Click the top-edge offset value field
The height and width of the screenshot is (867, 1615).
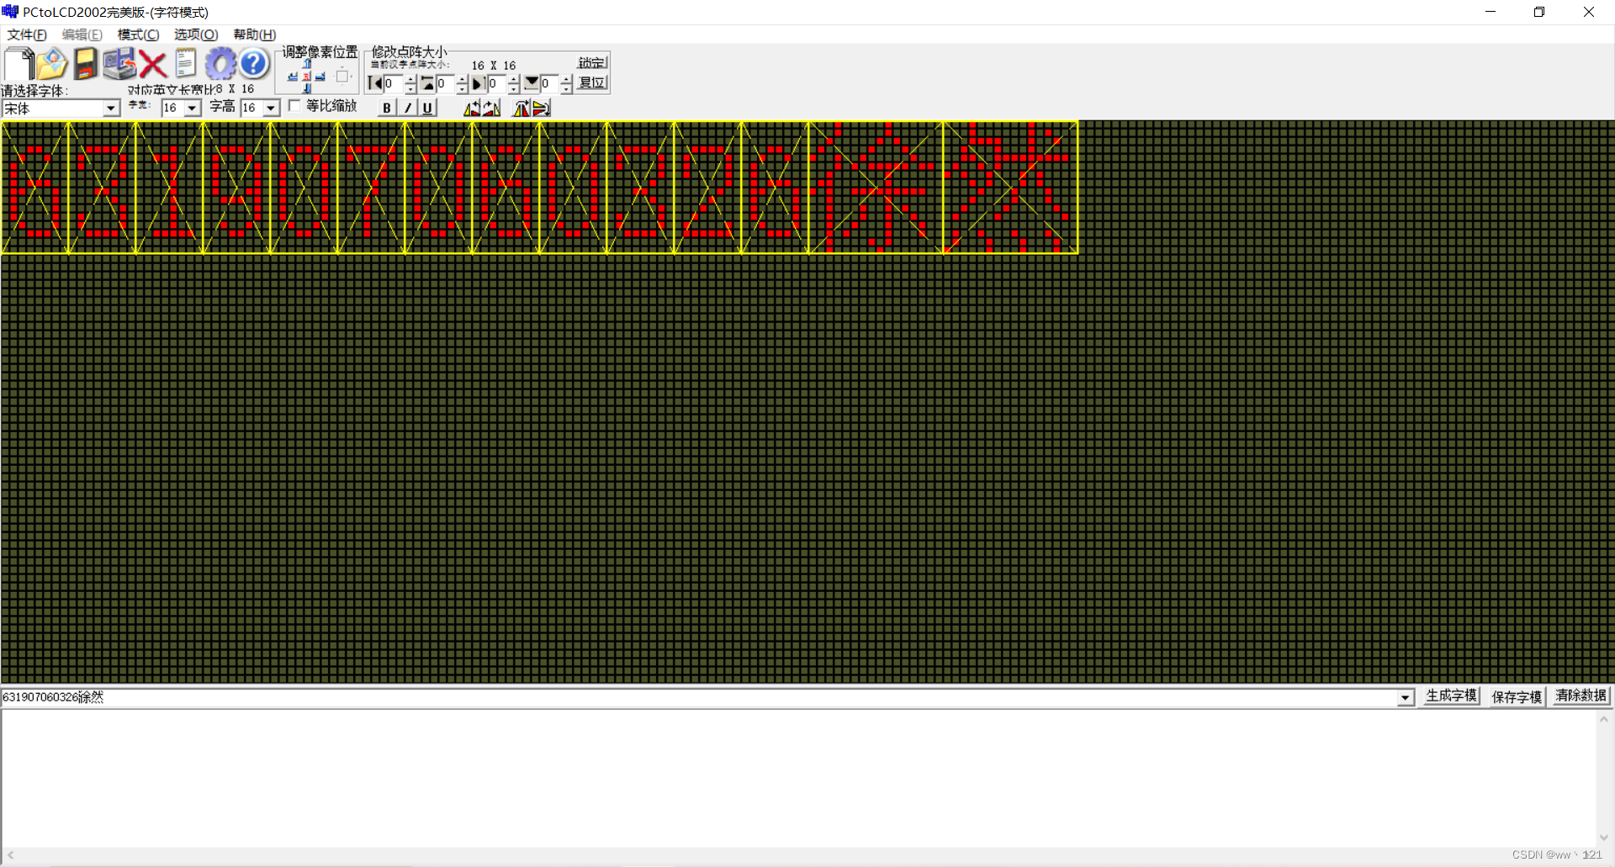coord(446,83)
